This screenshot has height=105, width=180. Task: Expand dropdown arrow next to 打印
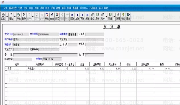coord(7,17)
